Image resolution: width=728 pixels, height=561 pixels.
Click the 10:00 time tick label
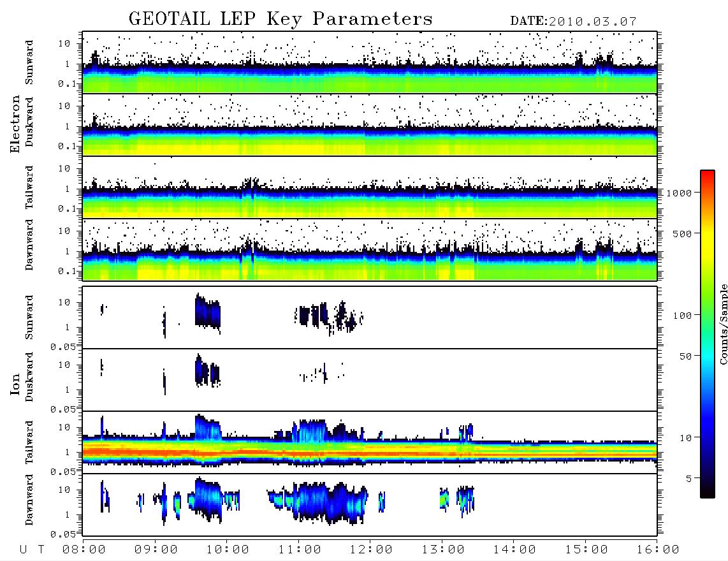[x=228, y=550]
